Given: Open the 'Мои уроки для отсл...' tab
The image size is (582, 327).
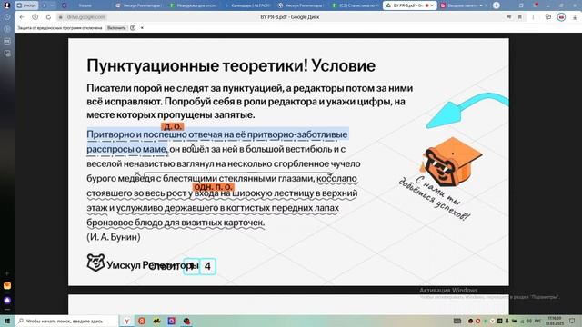Looking at the screenshot, I should tap(193, 5).
